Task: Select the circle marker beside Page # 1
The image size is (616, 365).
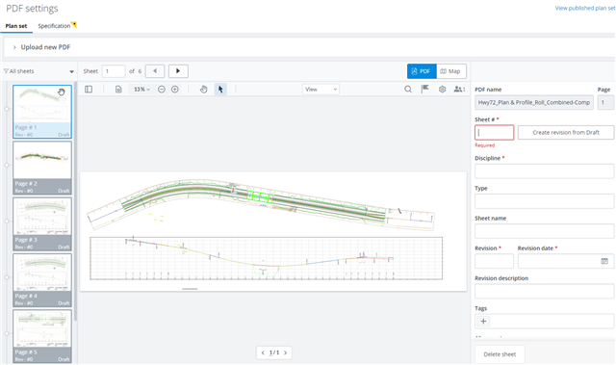Action: coord(7,109)
